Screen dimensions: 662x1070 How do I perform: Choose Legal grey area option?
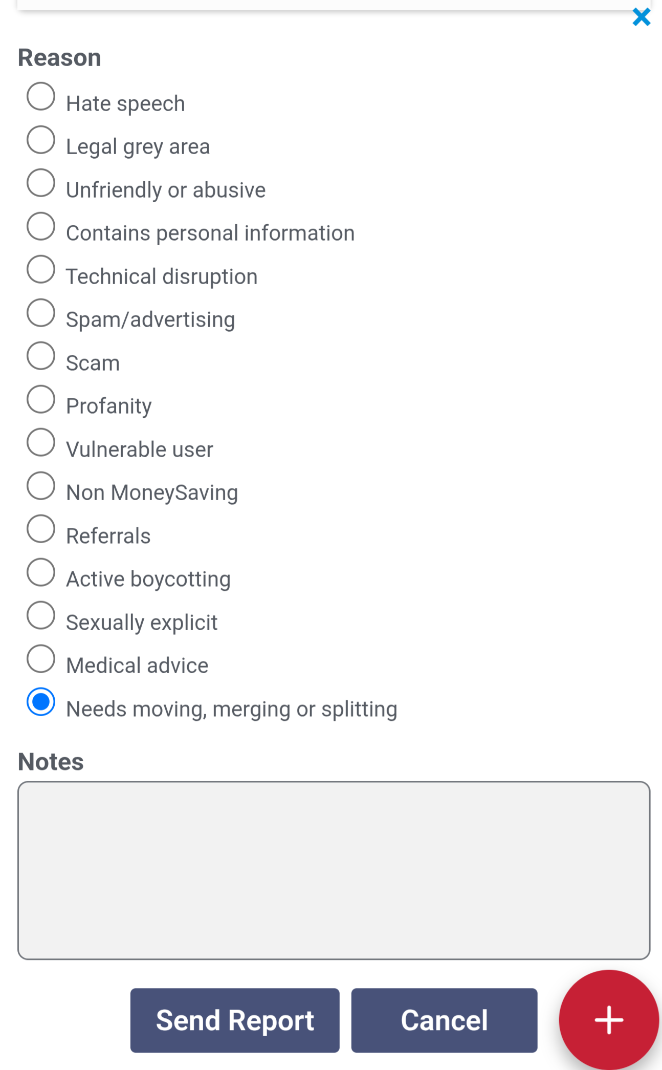point(41,140)
